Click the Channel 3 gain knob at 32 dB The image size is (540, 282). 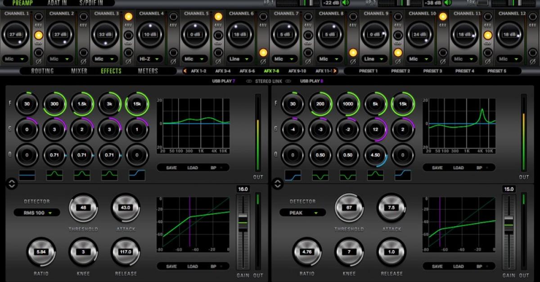click(105, 35)
